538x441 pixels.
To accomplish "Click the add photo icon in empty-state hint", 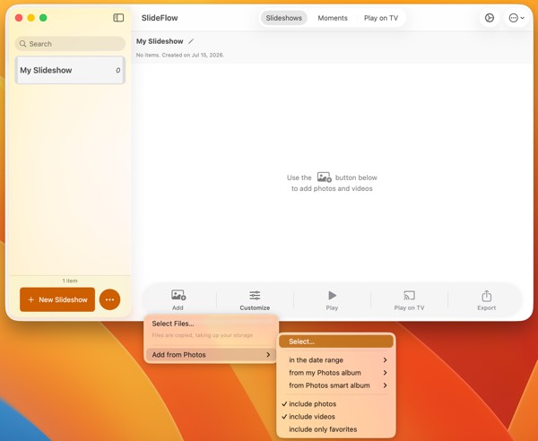I will coord(324,177).
